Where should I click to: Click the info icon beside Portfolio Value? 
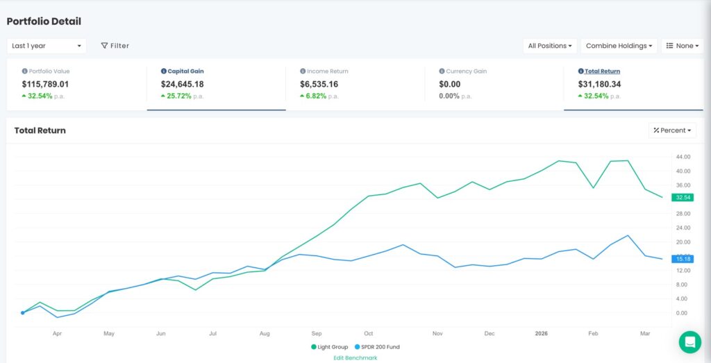pyautogui.click(x=25, y=71)
